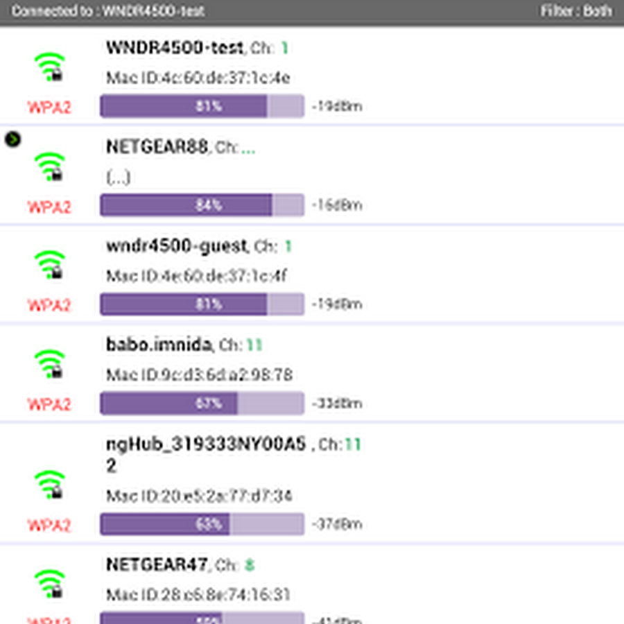Image resolution: width=624 pixels, height=624 pixels.
Task: Expand the collapsed (...) details under NETGEAR88
Action: click(118, 177)
